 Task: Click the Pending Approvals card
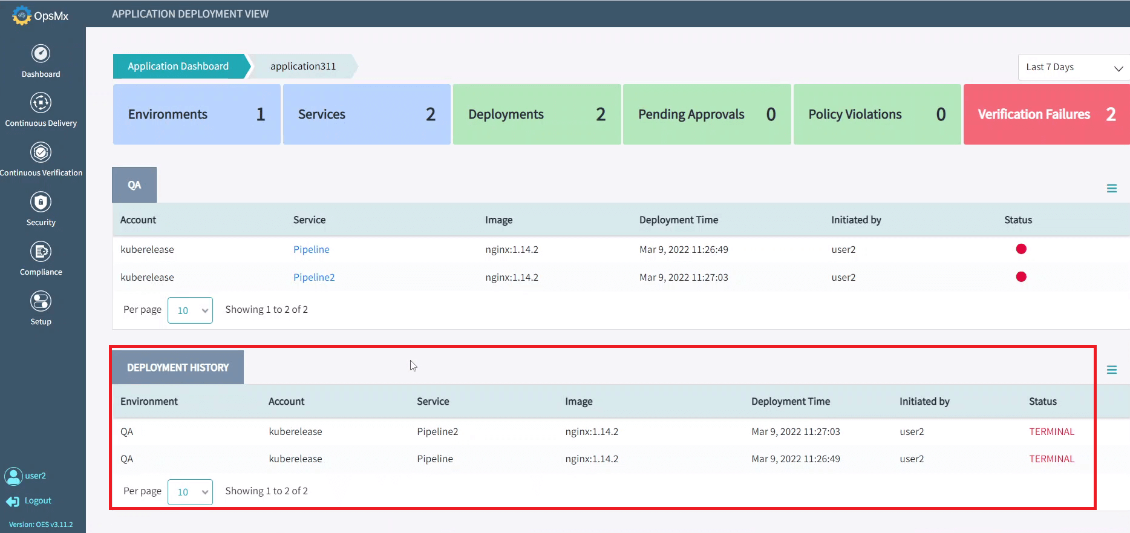tap(707, 114)
